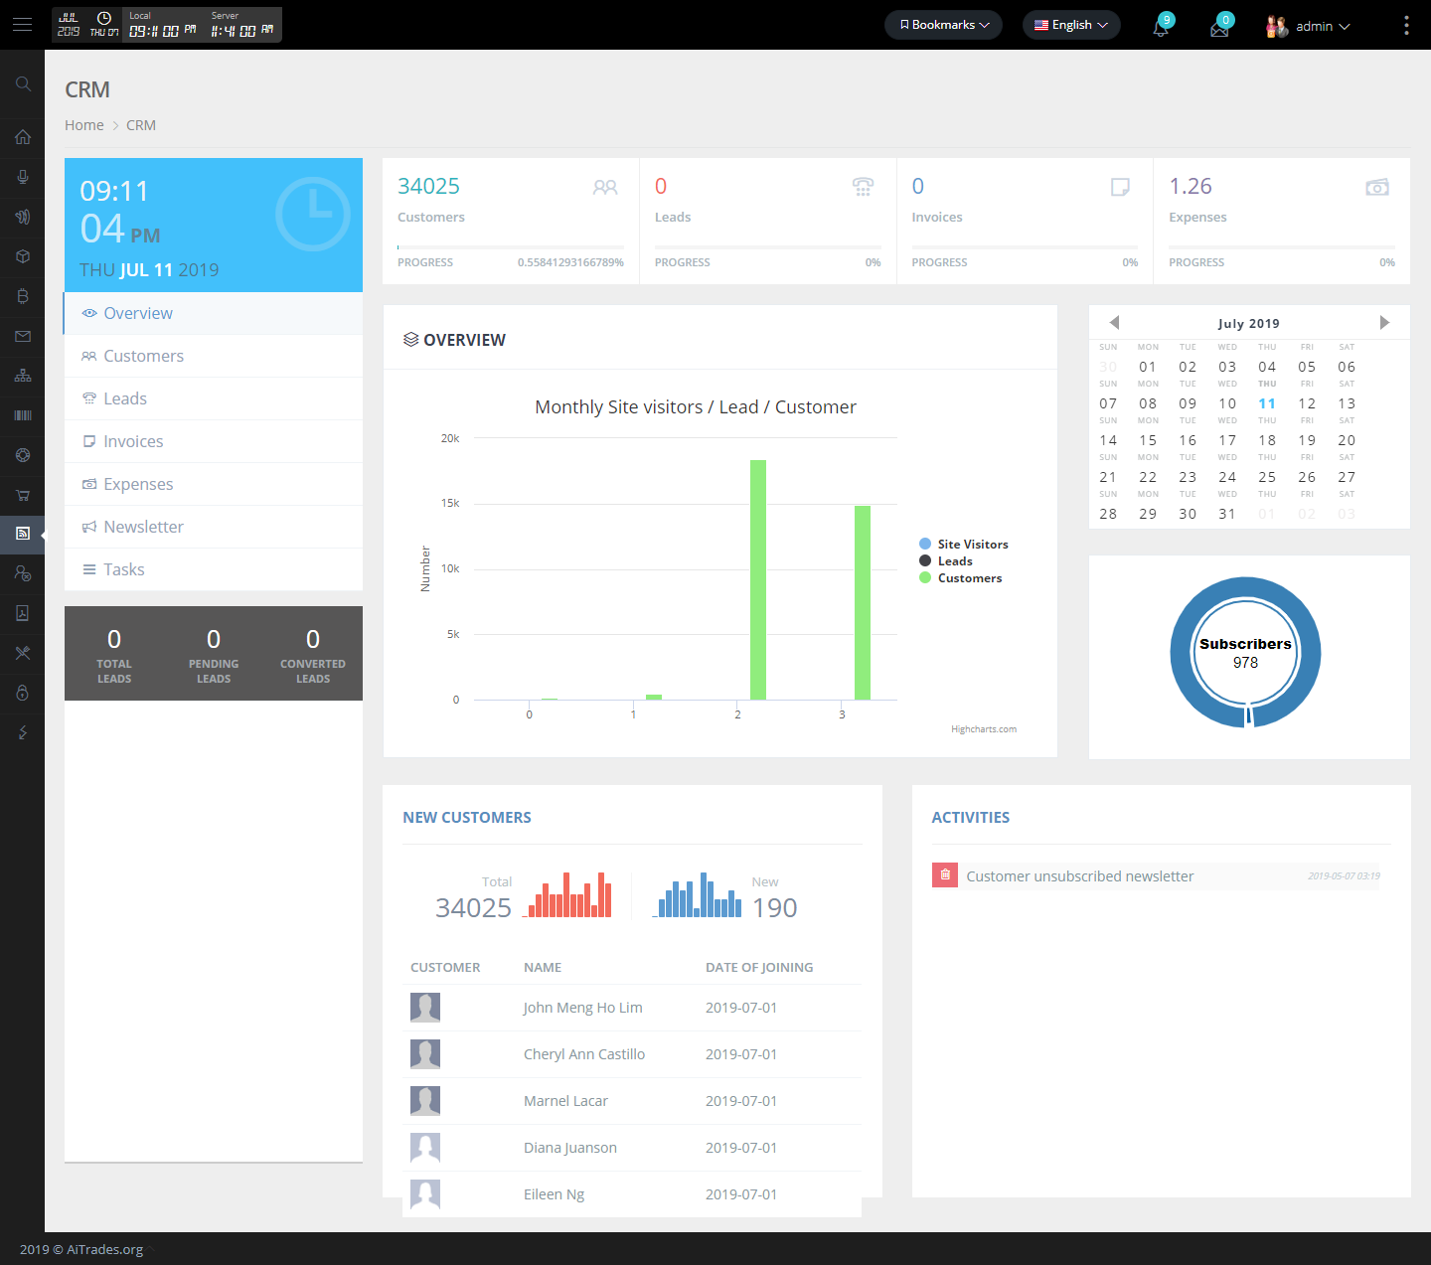
Task: Toggle the hamburger menu in top left
Action: (x=22, y=25)
